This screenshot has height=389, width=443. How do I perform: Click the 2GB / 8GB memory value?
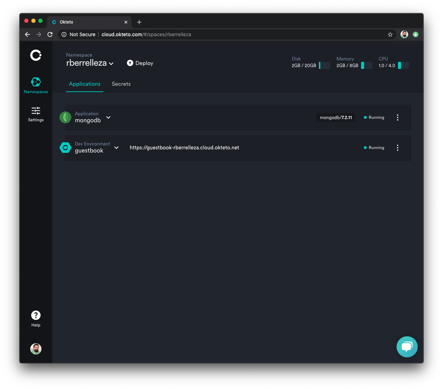point(347,66)
